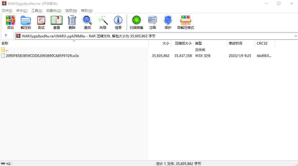Click the key icon in status bar
This screenshot has height=166, width=298.
(x=9, y=163)
